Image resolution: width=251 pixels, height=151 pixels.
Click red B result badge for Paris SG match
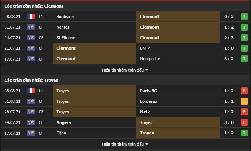tap(244, 91)
